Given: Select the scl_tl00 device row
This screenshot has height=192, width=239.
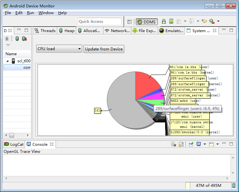Looking at the screenshot, I should pos(17,61).
